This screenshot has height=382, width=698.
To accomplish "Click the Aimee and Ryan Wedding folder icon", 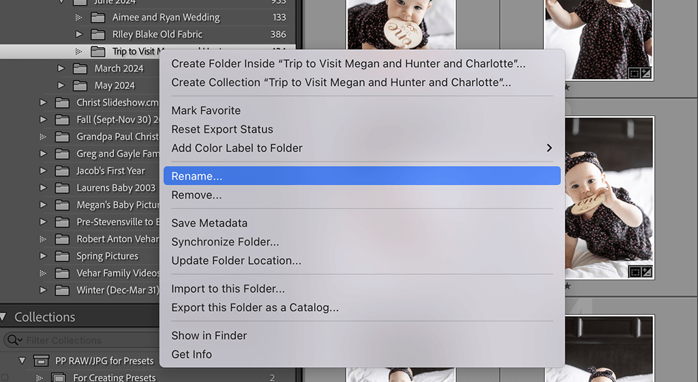I will [98, 17].
